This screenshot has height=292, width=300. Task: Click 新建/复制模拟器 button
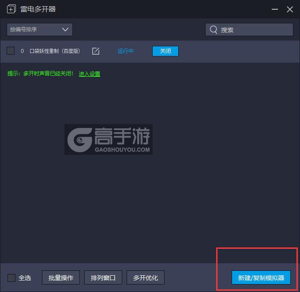[261, 277]
